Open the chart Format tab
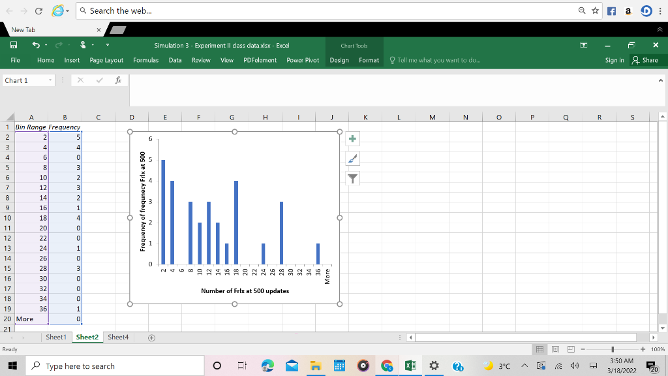 coord(369,60)
